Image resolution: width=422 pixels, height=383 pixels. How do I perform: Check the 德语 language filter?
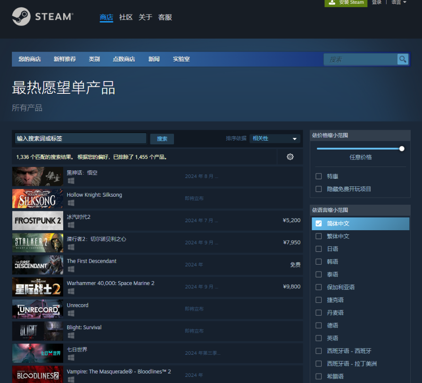(x=318, y=325)
